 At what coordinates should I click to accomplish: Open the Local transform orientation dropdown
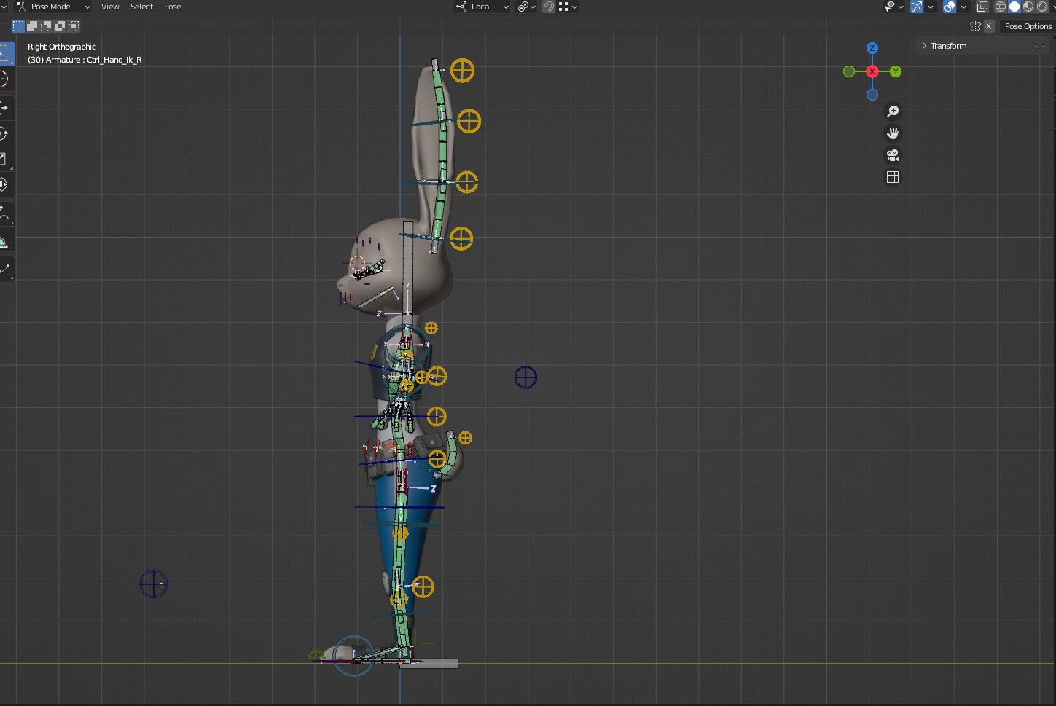(x=482, y=7)
